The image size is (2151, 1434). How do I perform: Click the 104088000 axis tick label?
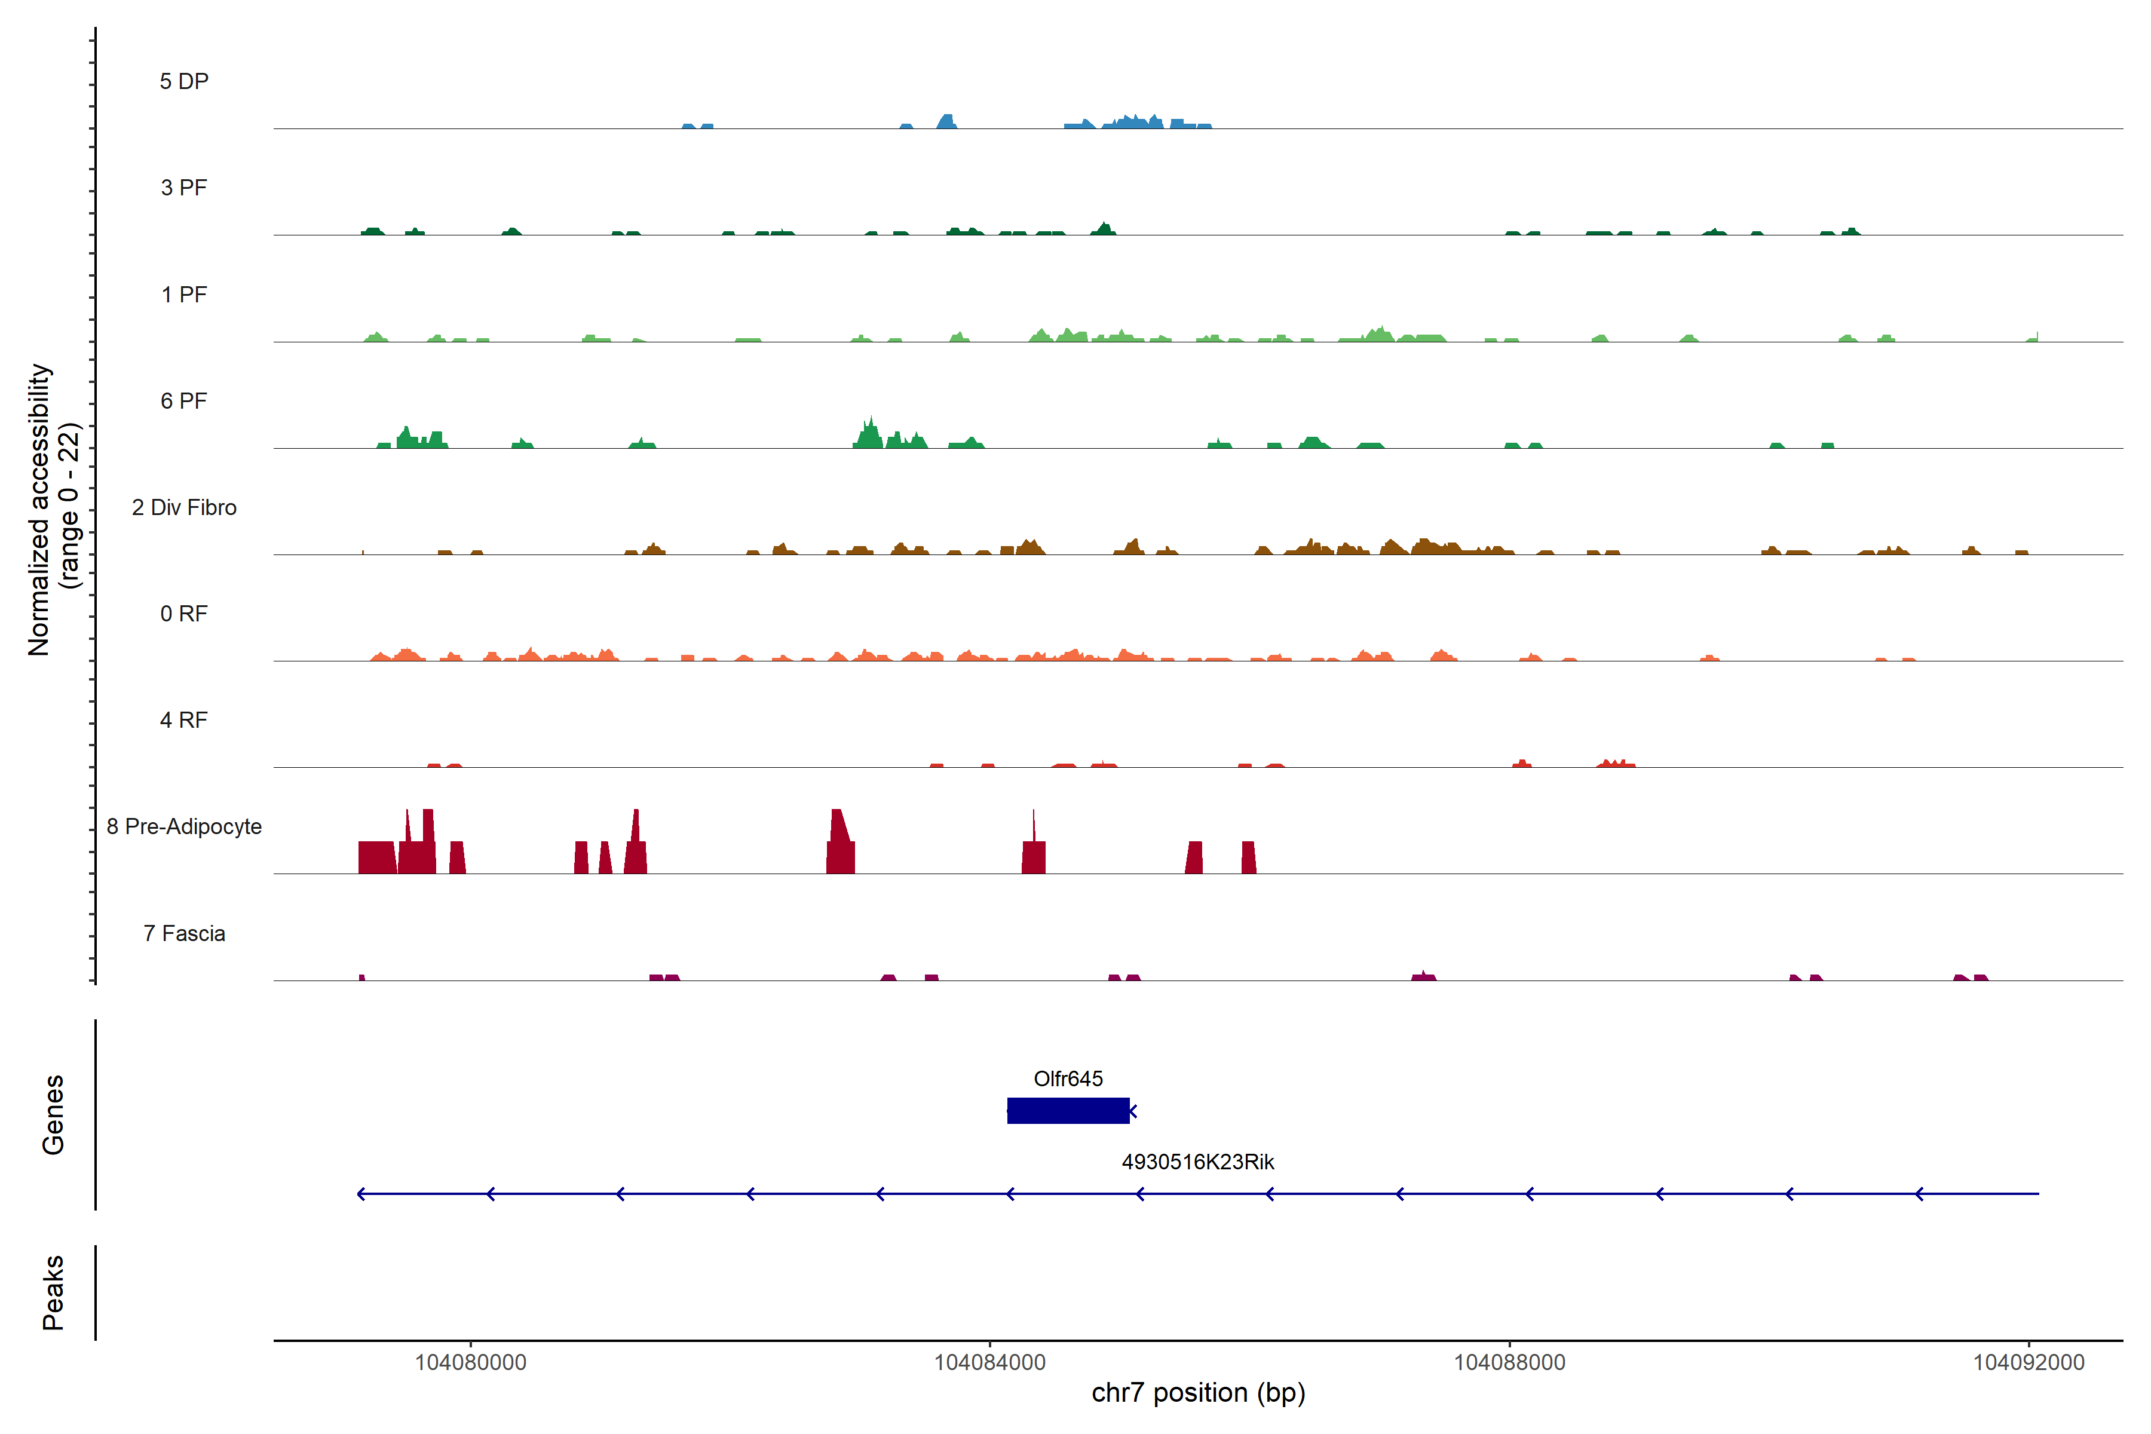(x=1509, y=1362)
